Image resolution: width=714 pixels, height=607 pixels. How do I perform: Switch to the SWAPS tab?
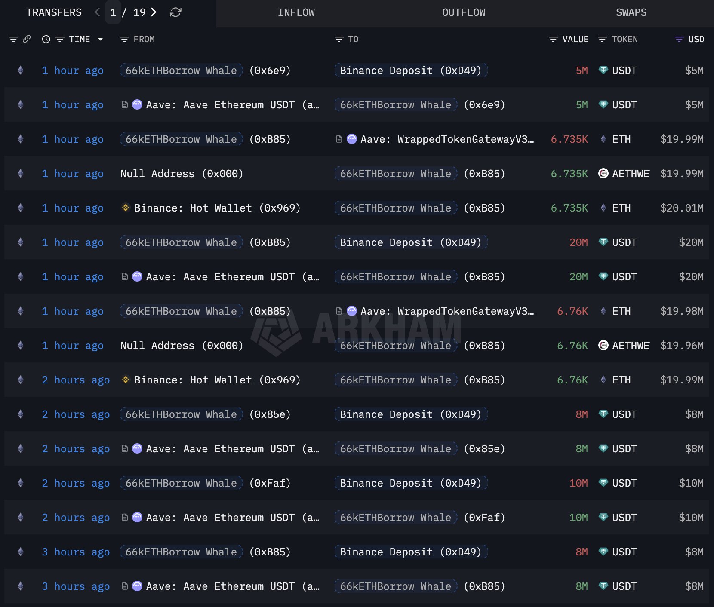click(631, 12)
